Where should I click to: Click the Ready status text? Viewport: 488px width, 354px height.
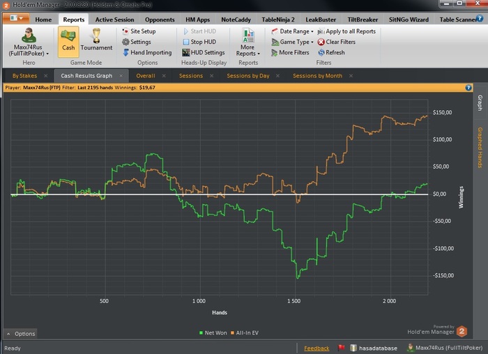click(x=13, y=348)
